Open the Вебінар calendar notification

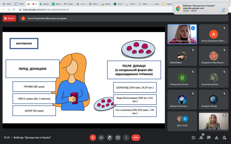coord(200,8)
